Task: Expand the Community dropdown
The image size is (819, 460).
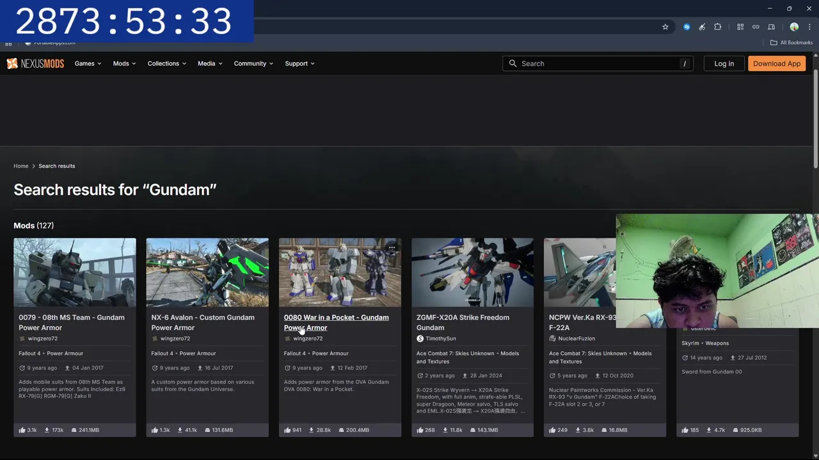Action: coord(253,63)
